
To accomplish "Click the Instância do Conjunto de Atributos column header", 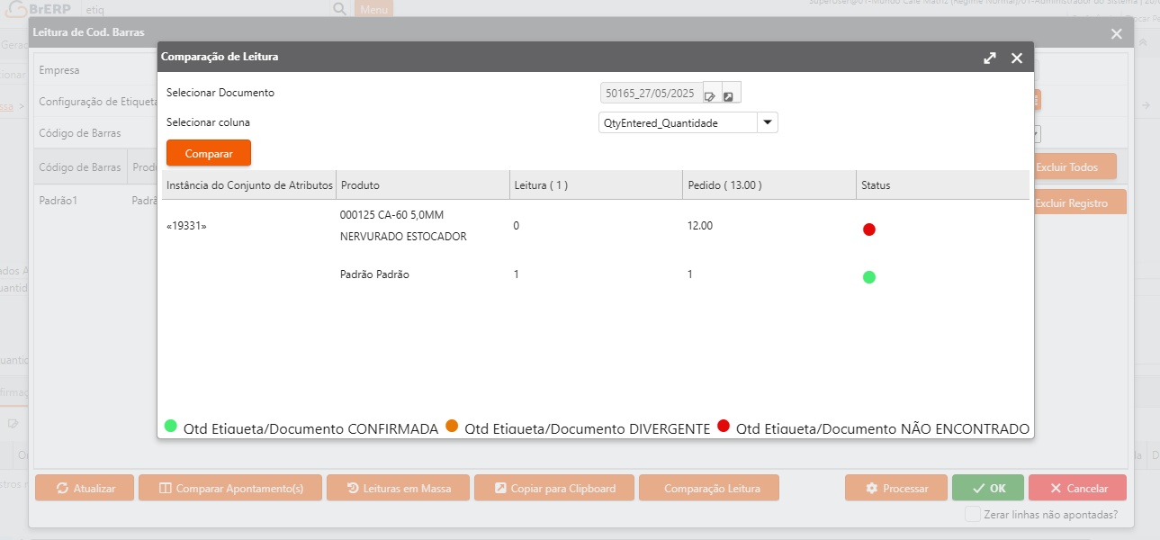I will click(249, 184).
